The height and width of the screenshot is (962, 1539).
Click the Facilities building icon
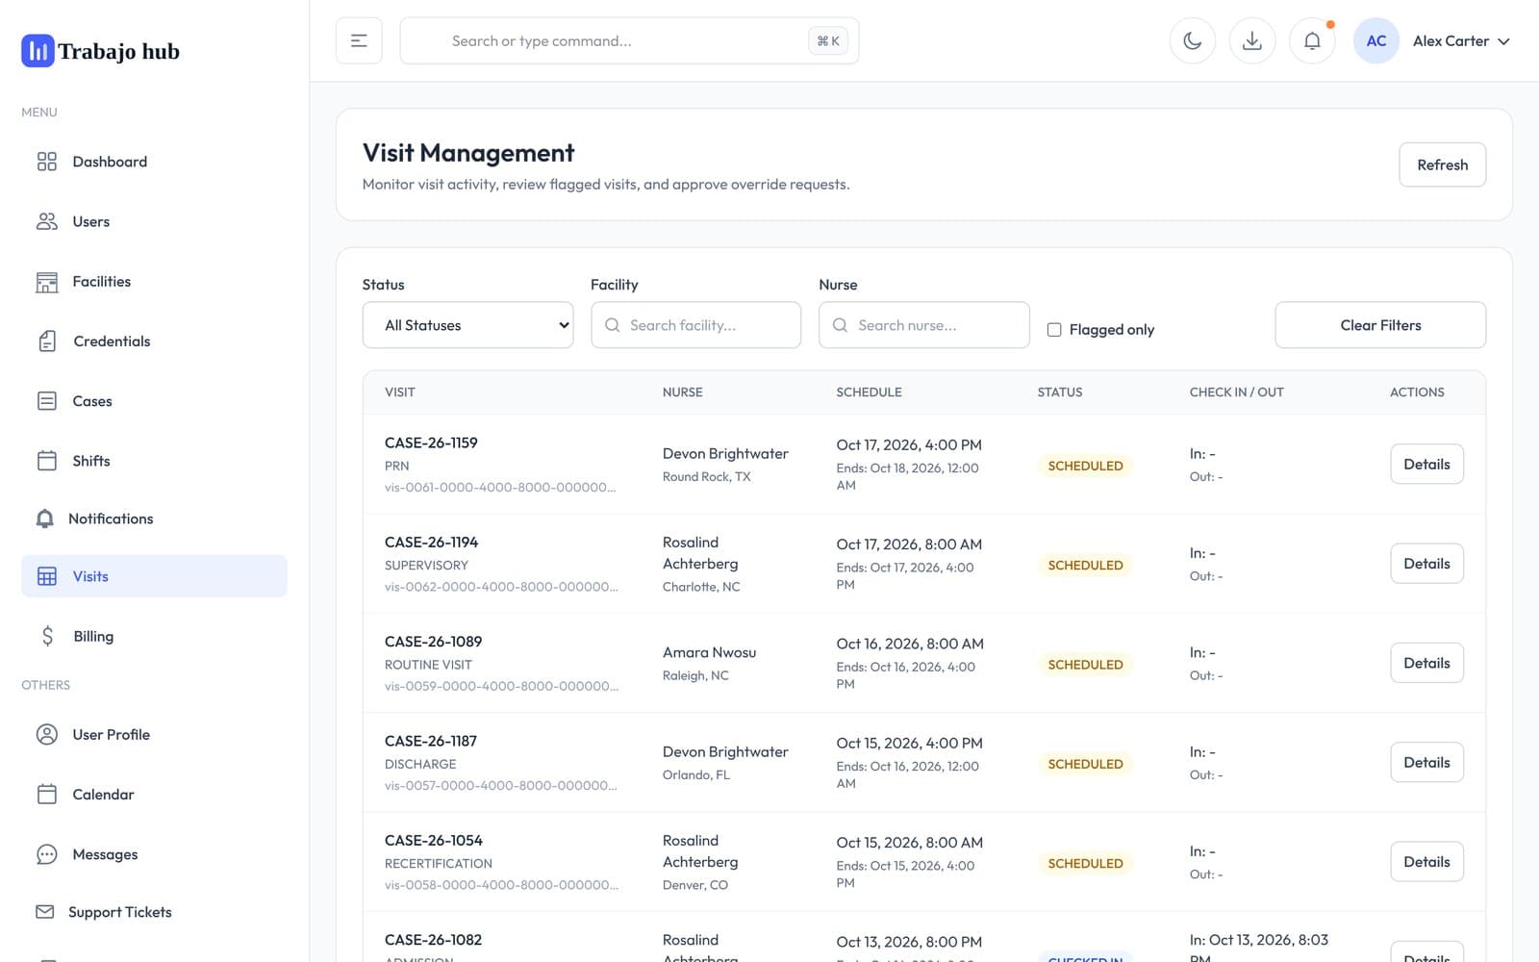[46, 282]
